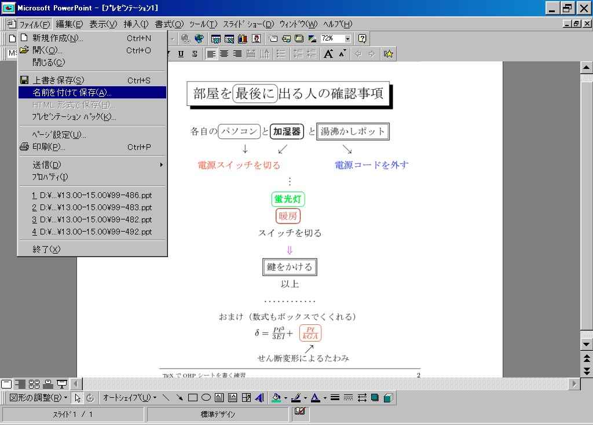Choose 上書き保存(S) from the File menu
593x425 pixels.
click(92, 80)
